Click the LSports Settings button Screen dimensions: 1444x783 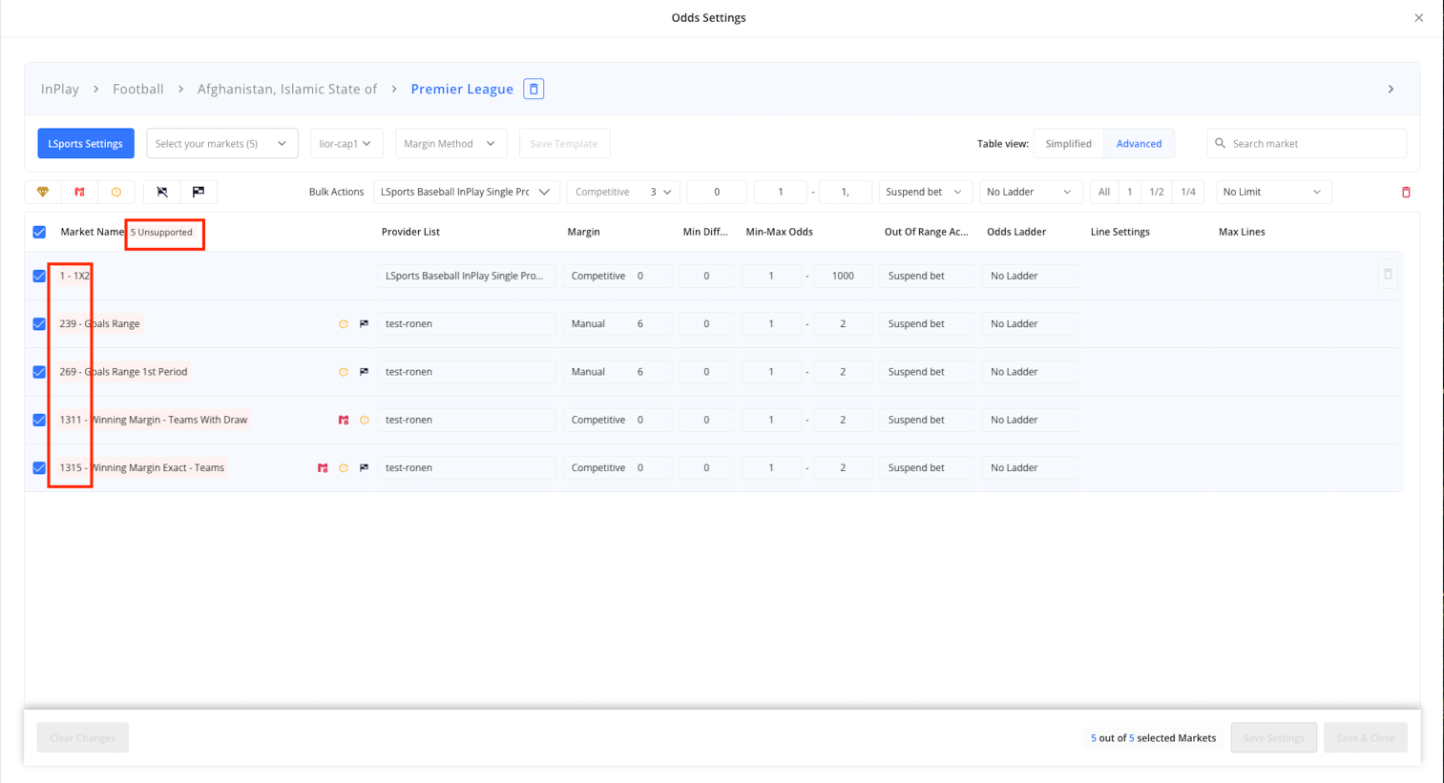tap(86, 144)
